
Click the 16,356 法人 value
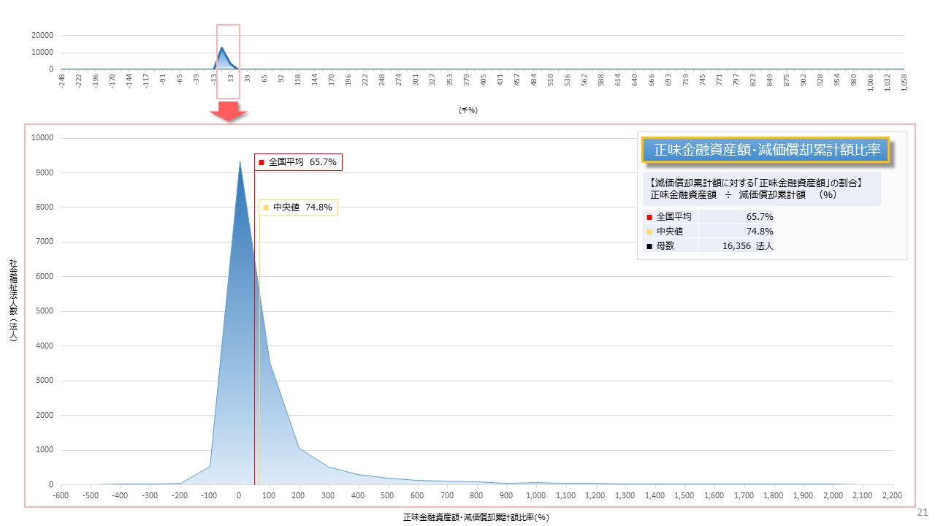tap(747, 246)
